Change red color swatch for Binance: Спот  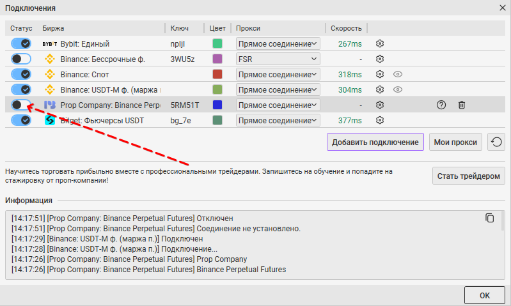217,74
